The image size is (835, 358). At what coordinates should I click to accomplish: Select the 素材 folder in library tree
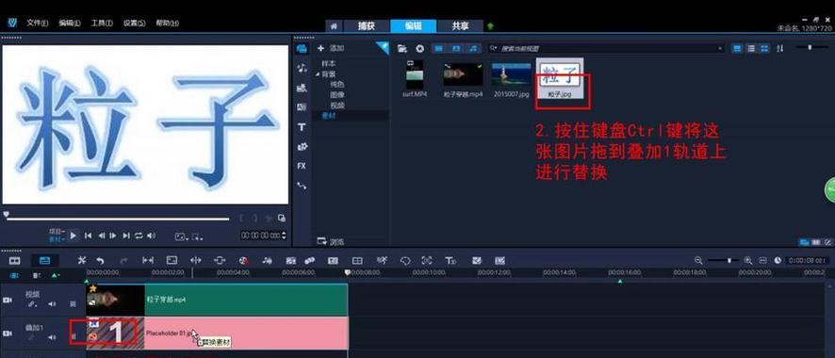pos(328,116)
